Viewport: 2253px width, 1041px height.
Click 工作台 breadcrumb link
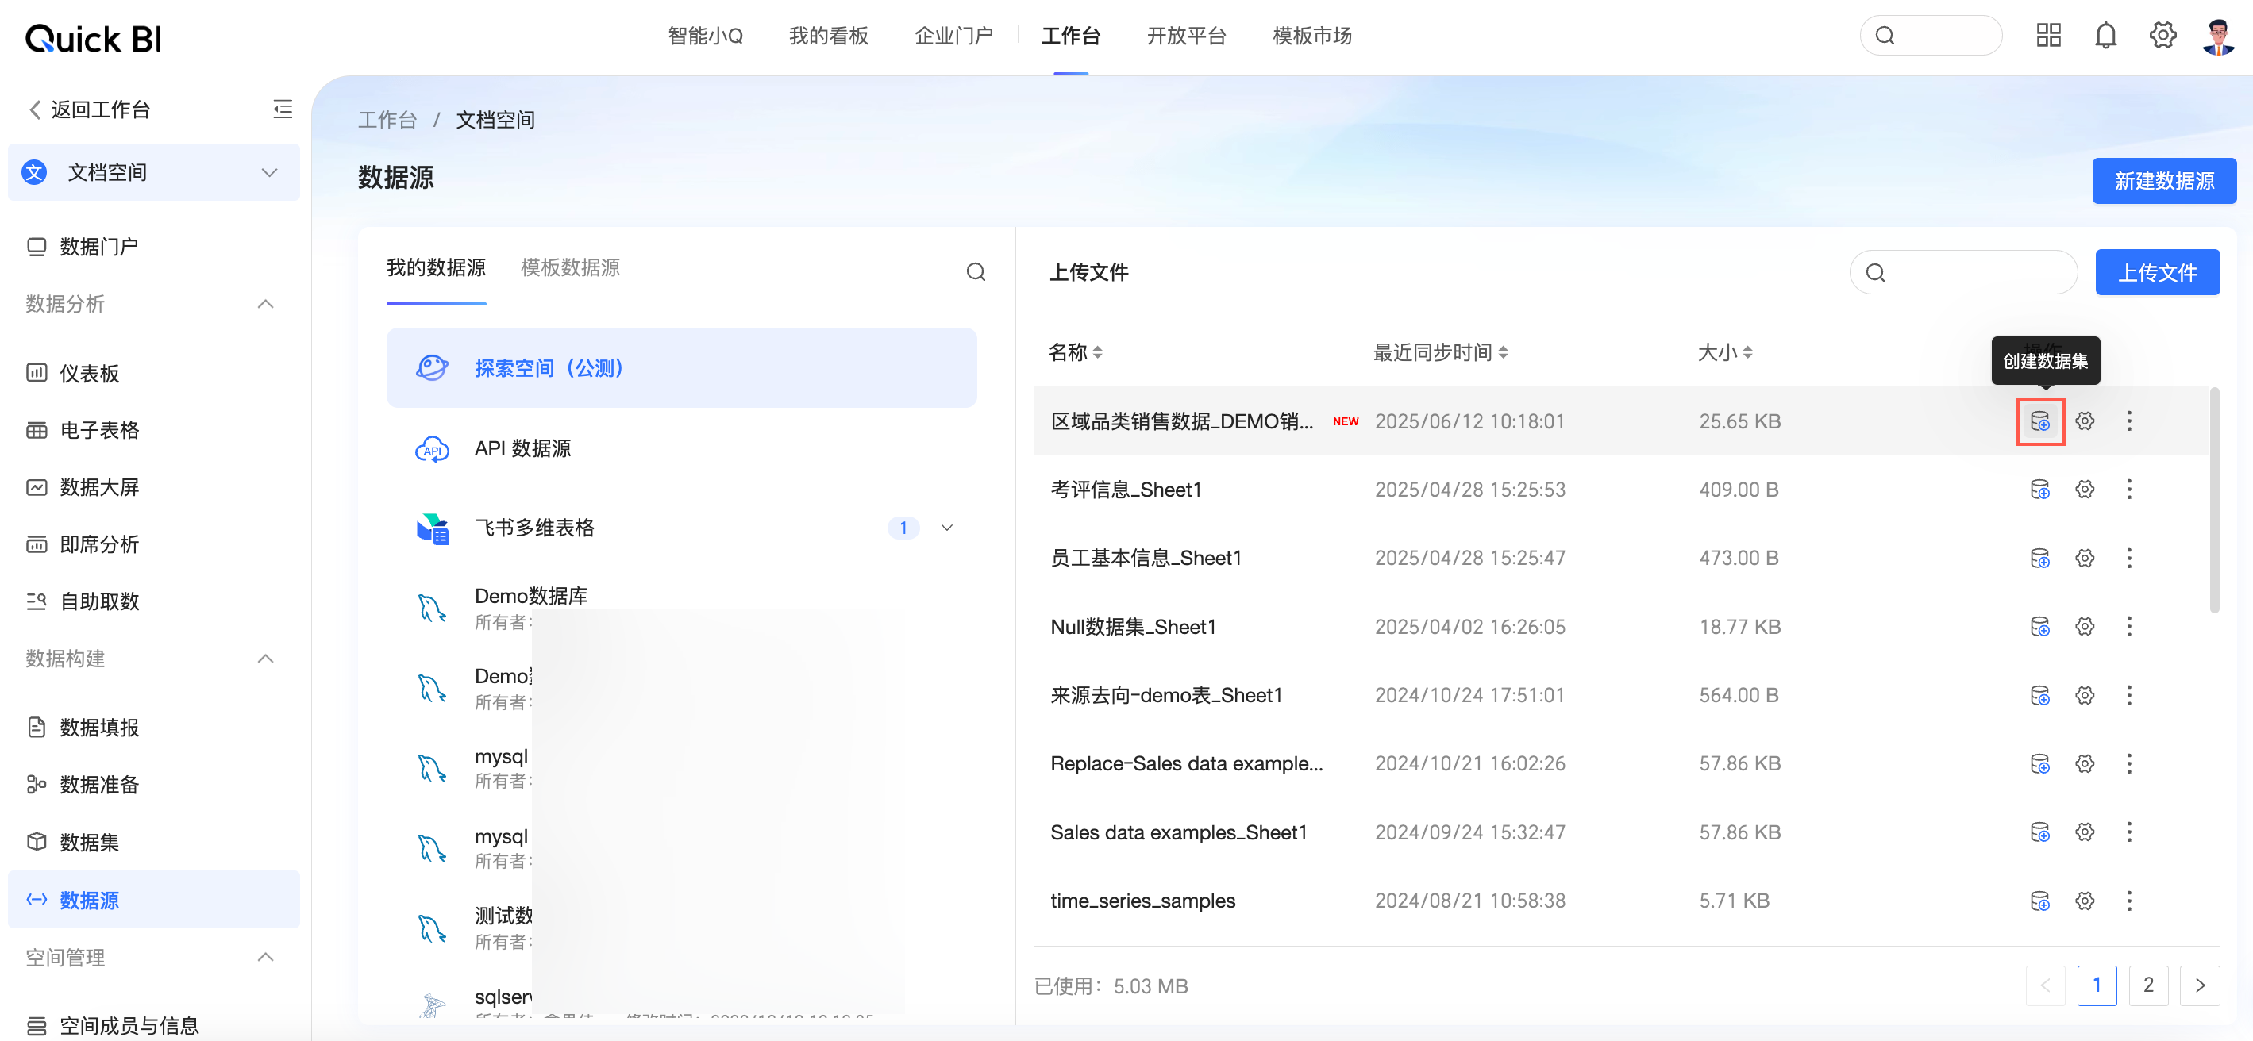pos(387,120)
